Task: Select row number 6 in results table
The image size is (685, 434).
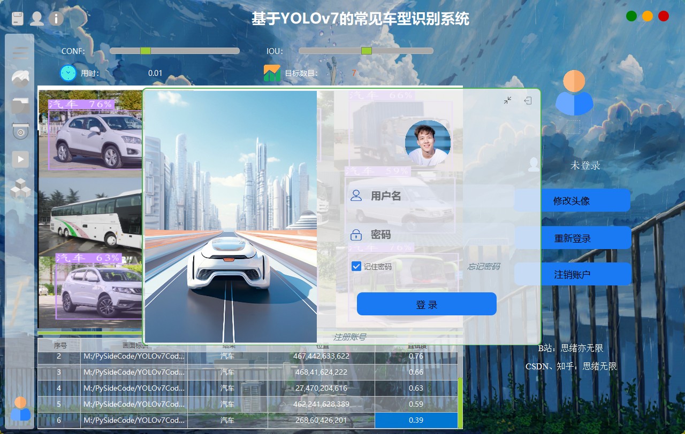Action: tap(59, 420)
